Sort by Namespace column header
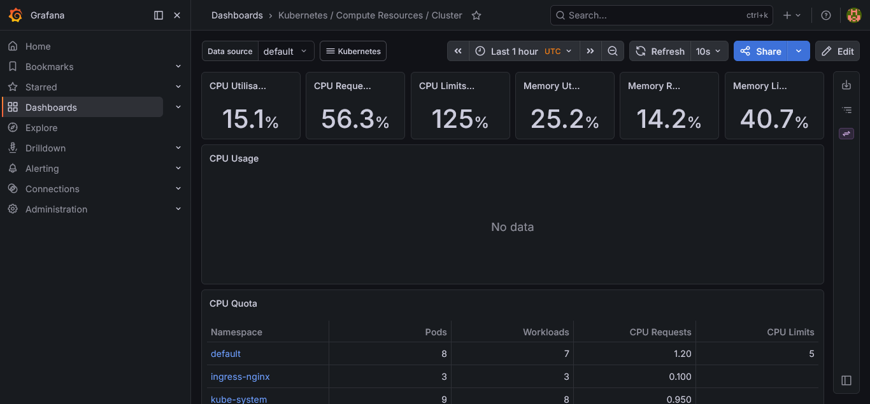This screenshot has width=870, height=404. pyautogui.click(x=236, y=332)
